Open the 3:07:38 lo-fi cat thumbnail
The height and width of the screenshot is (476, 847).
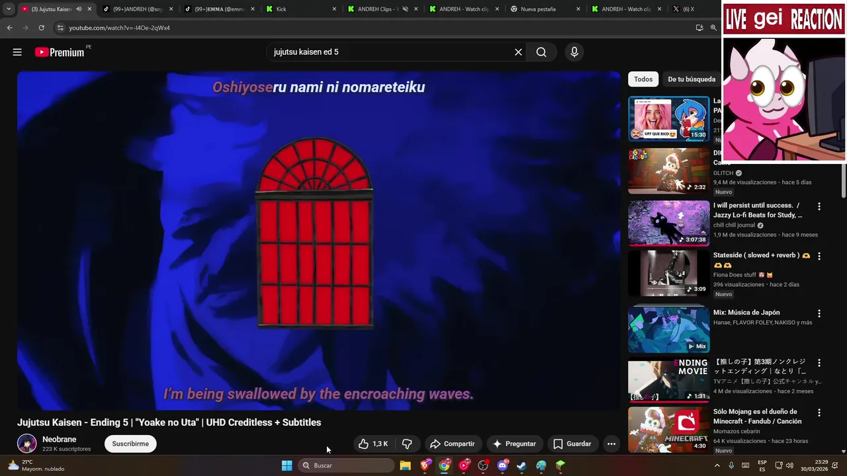tap(668, 223)
